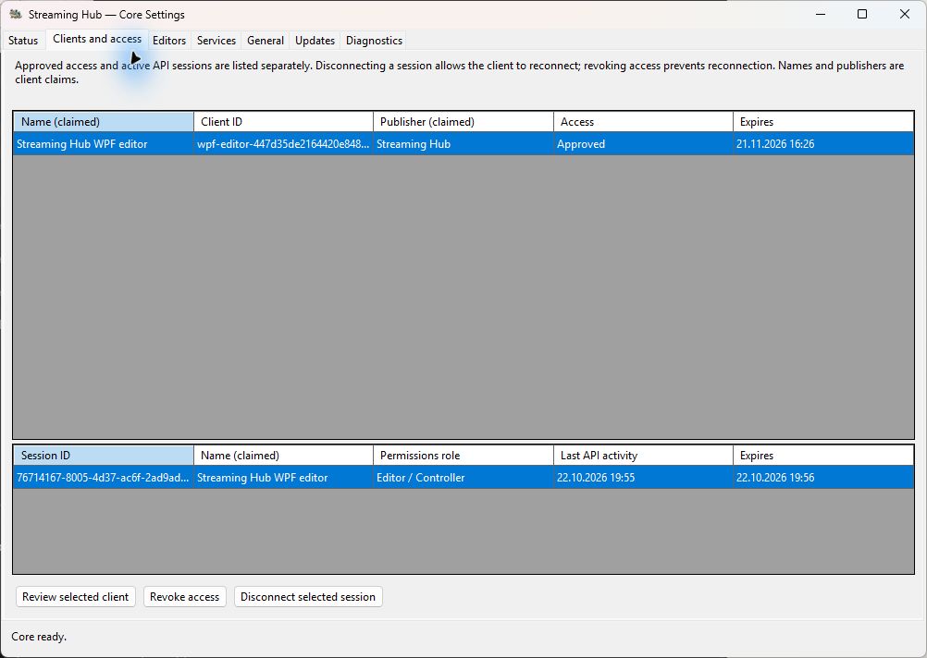Select the Approved access cell
927x658 pixels.
(643, 144)
